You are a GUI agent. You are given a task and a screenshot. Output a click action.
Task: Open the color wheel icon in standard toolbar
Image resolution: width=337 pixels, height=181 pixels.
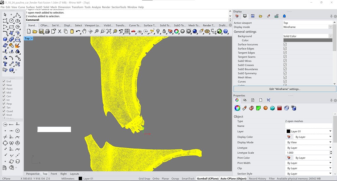click(176, 31)
